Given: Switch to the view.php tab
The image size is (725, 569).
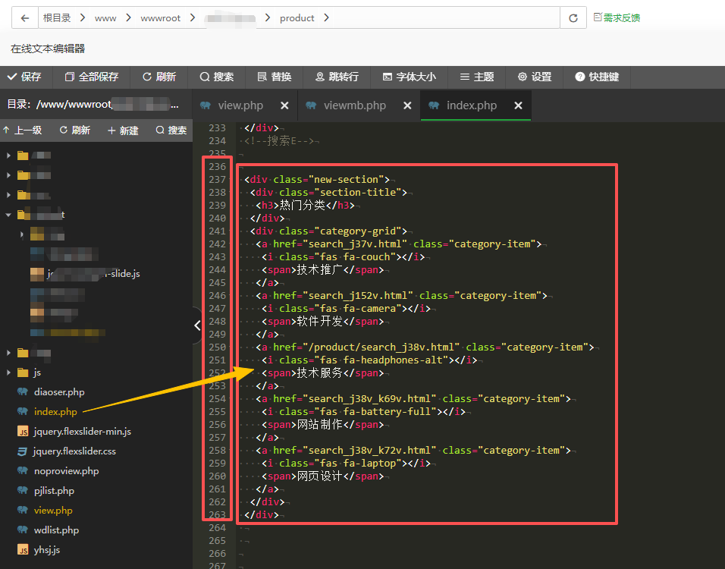Looking at the screenshot, I should tap(240, 105).
